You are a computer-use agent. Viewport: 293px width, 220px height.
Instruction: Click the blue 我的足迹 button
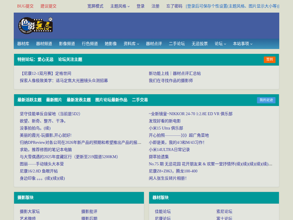coord(266,100)
